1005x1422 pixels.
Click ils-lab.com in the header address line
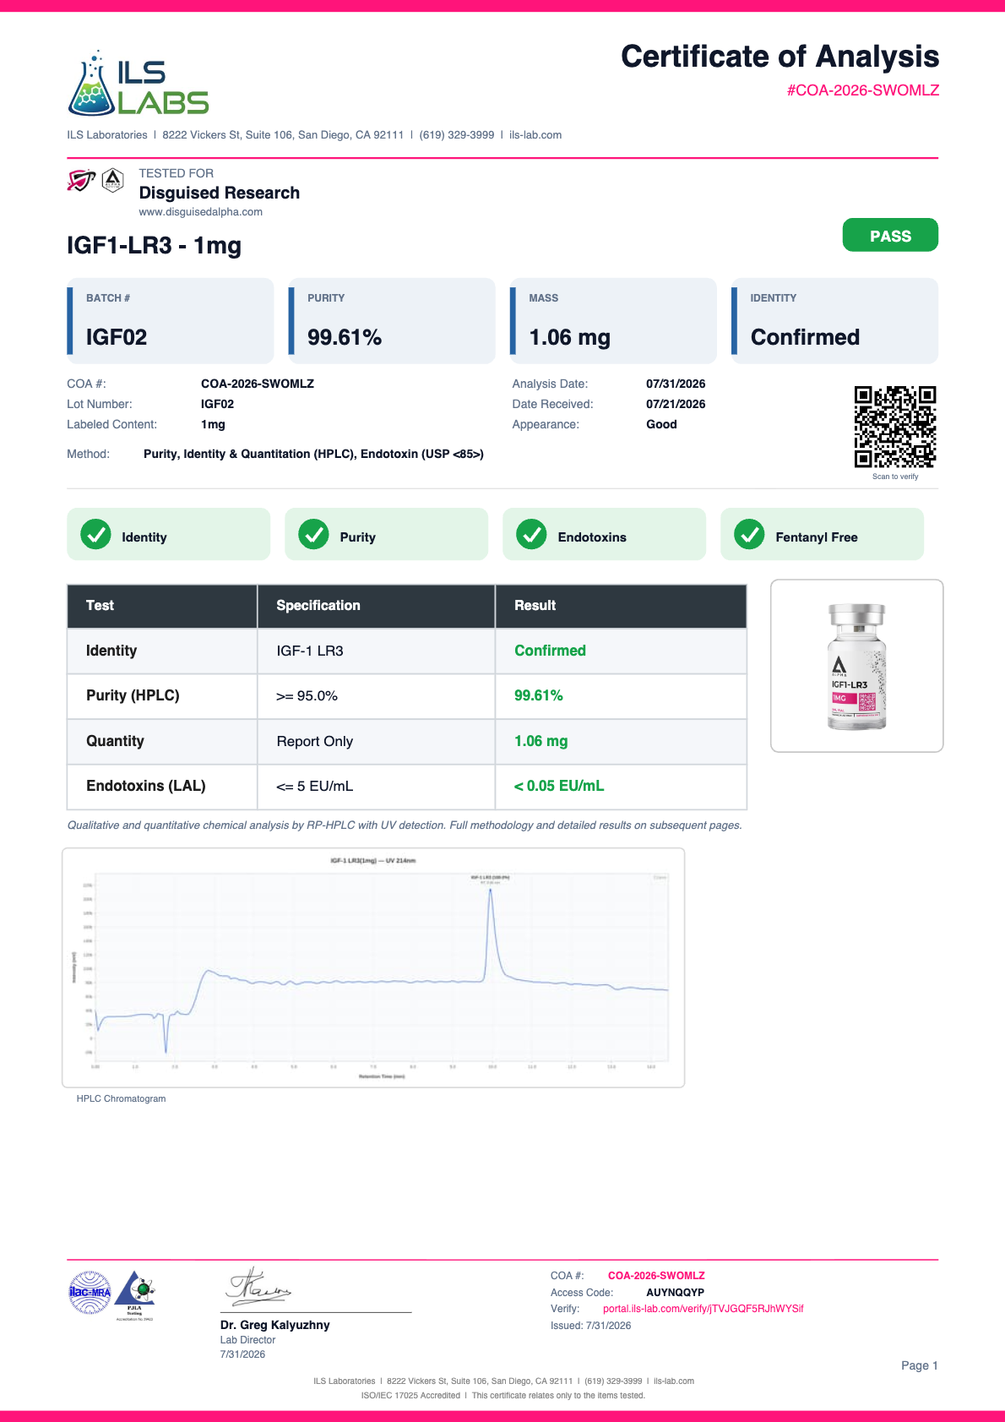pyautogui.click(x=535, y=135)
